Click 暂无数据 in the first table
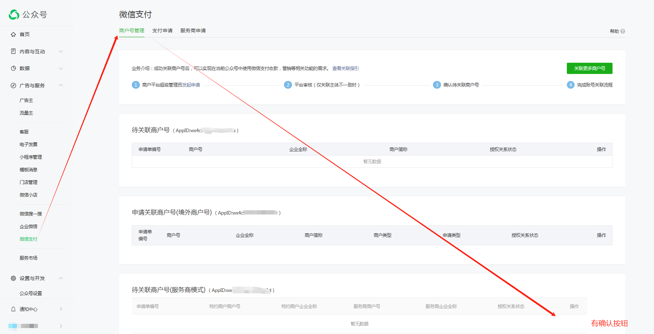The height and width of the screenshot is (334, 654). (x=372, y=162)
